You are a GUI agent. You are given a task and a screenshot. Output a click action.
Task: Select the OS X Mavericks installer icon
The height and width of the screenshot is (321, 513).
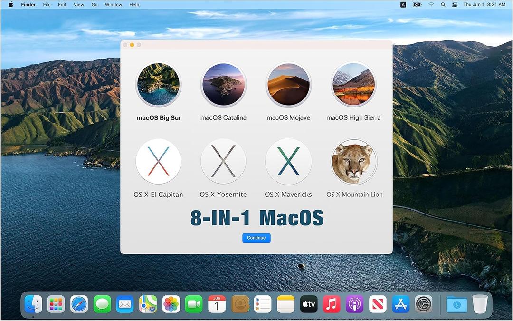288,161
